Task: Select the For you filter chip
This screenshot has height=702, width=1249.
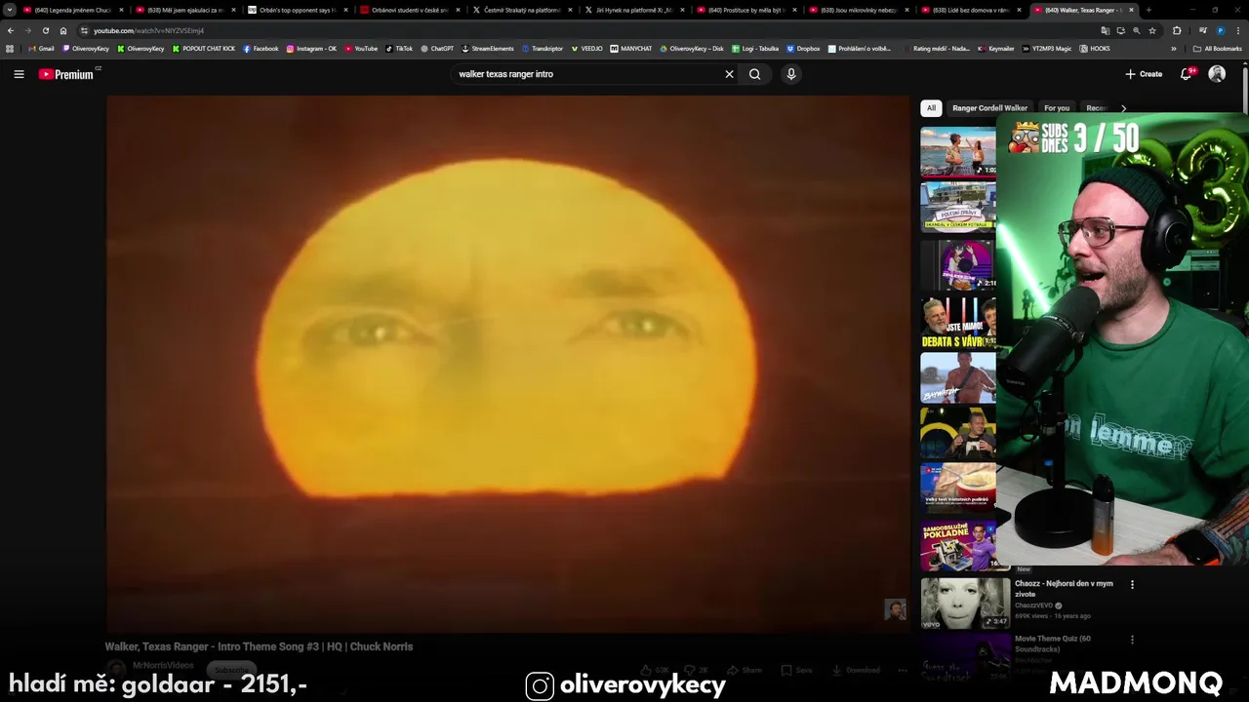Action: point(1057,108)
